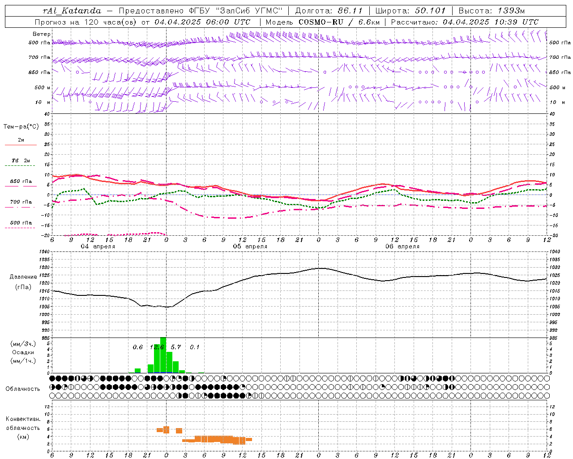573x459 pixels.
Task: Click the (км) unit under convective cloud label
Action: point(23,437)
